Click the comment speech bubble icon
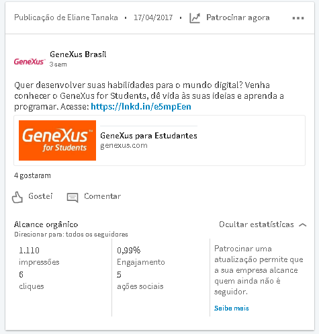The height and width of the screenshot is (334, 319). pos(73,198)
